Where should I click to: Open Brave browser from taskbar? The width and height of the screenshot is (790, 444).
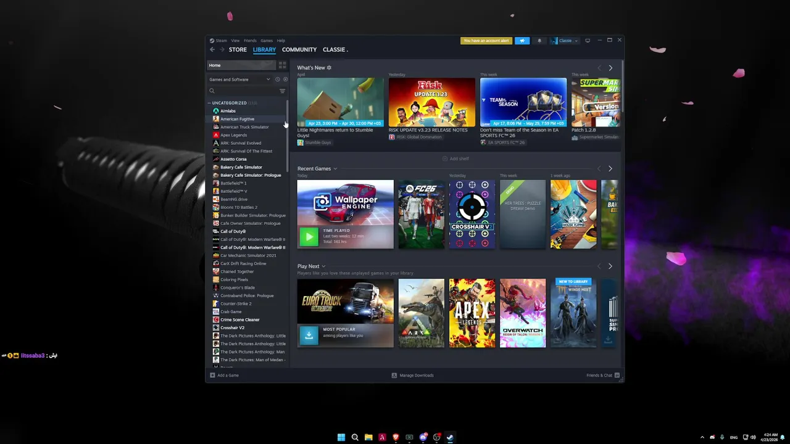coord(396,437)
